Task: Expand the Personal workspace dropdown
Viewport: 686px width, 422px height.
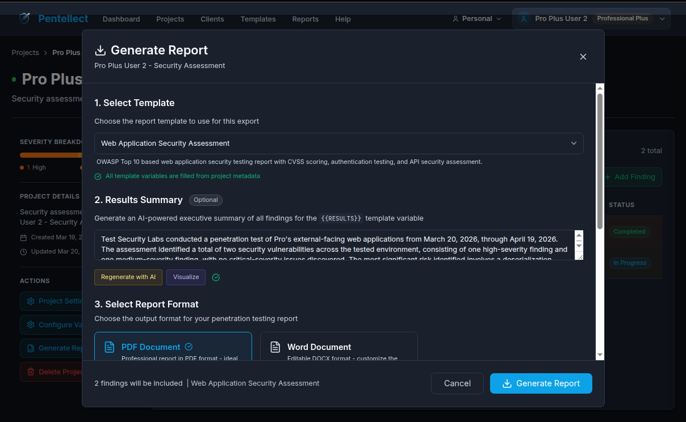Action: (x=477, y=19)
